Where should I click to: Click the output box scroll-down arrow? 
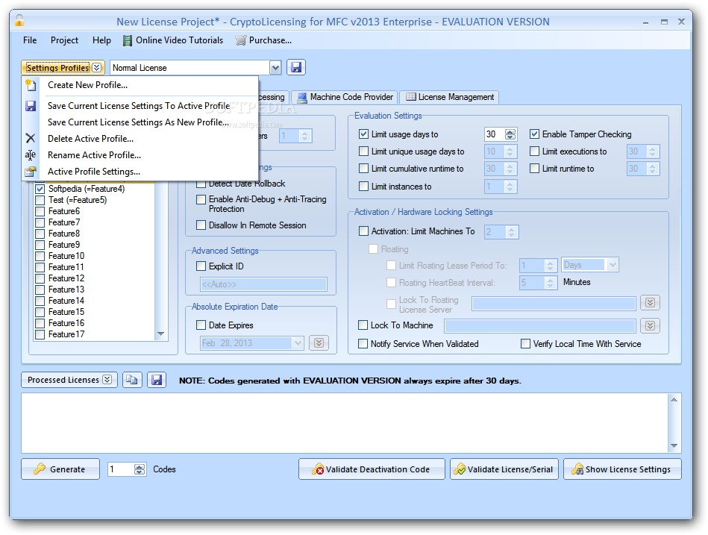tap(674, 445)
